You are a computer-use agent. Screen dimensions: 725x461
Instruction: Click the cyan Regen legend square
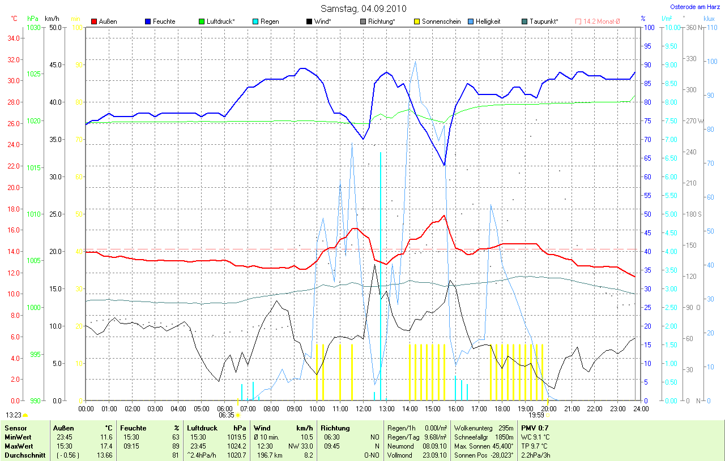point(255,21)
